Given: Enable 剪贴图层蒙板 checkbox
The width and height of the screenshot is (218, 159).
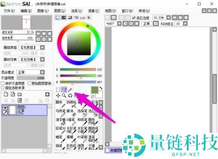Looking at the screenshot, I should [29, 83].
